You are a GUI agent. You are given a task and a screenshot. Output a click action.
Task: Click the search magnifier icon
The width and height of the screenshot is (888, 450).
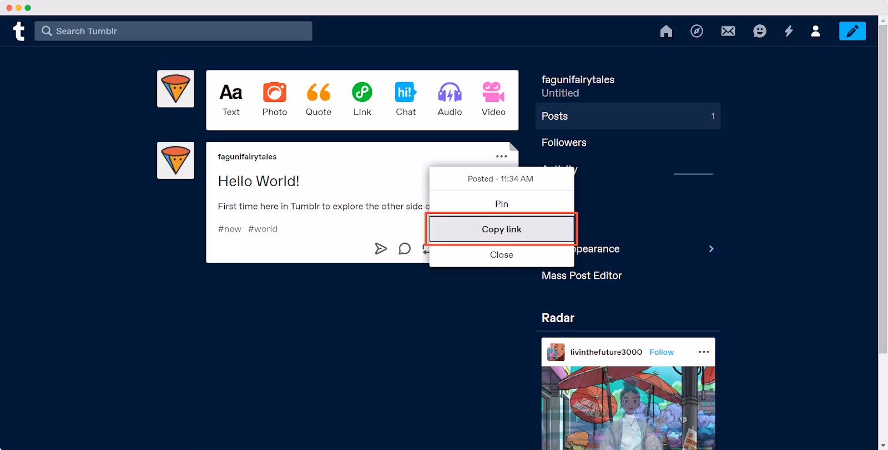47,31
